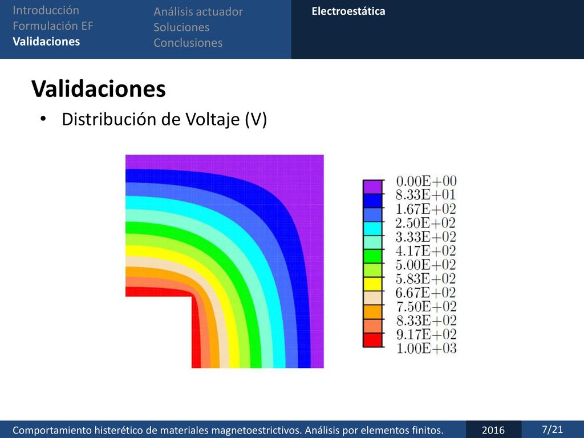Navigate to the Conclusiones section
The width and height of the screenshot is (584, 438).
188,43
